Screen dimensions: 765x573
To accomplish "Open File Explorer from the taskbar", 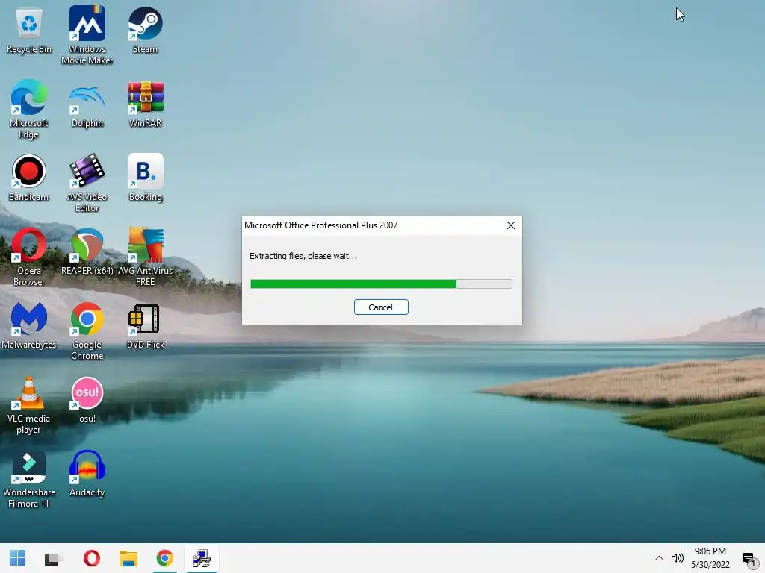I will (x=128, y=558).
